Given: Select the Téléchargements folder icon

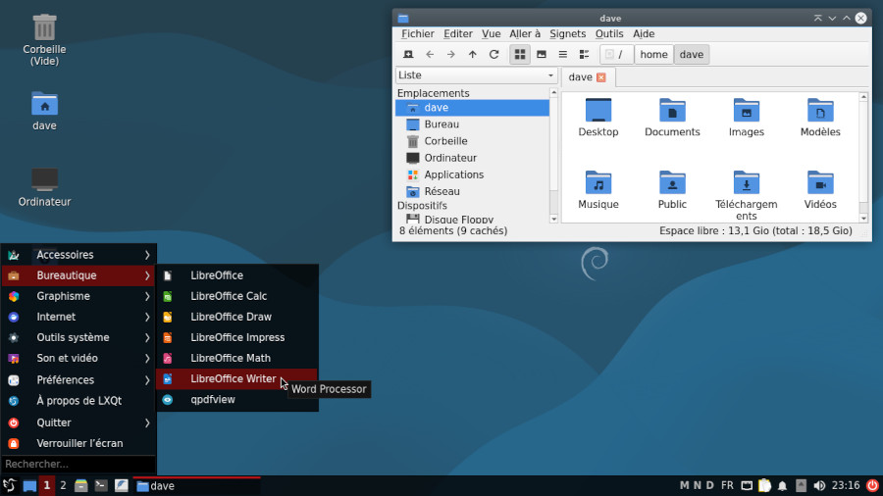Looking at the screenshot, I should point(747,195).
